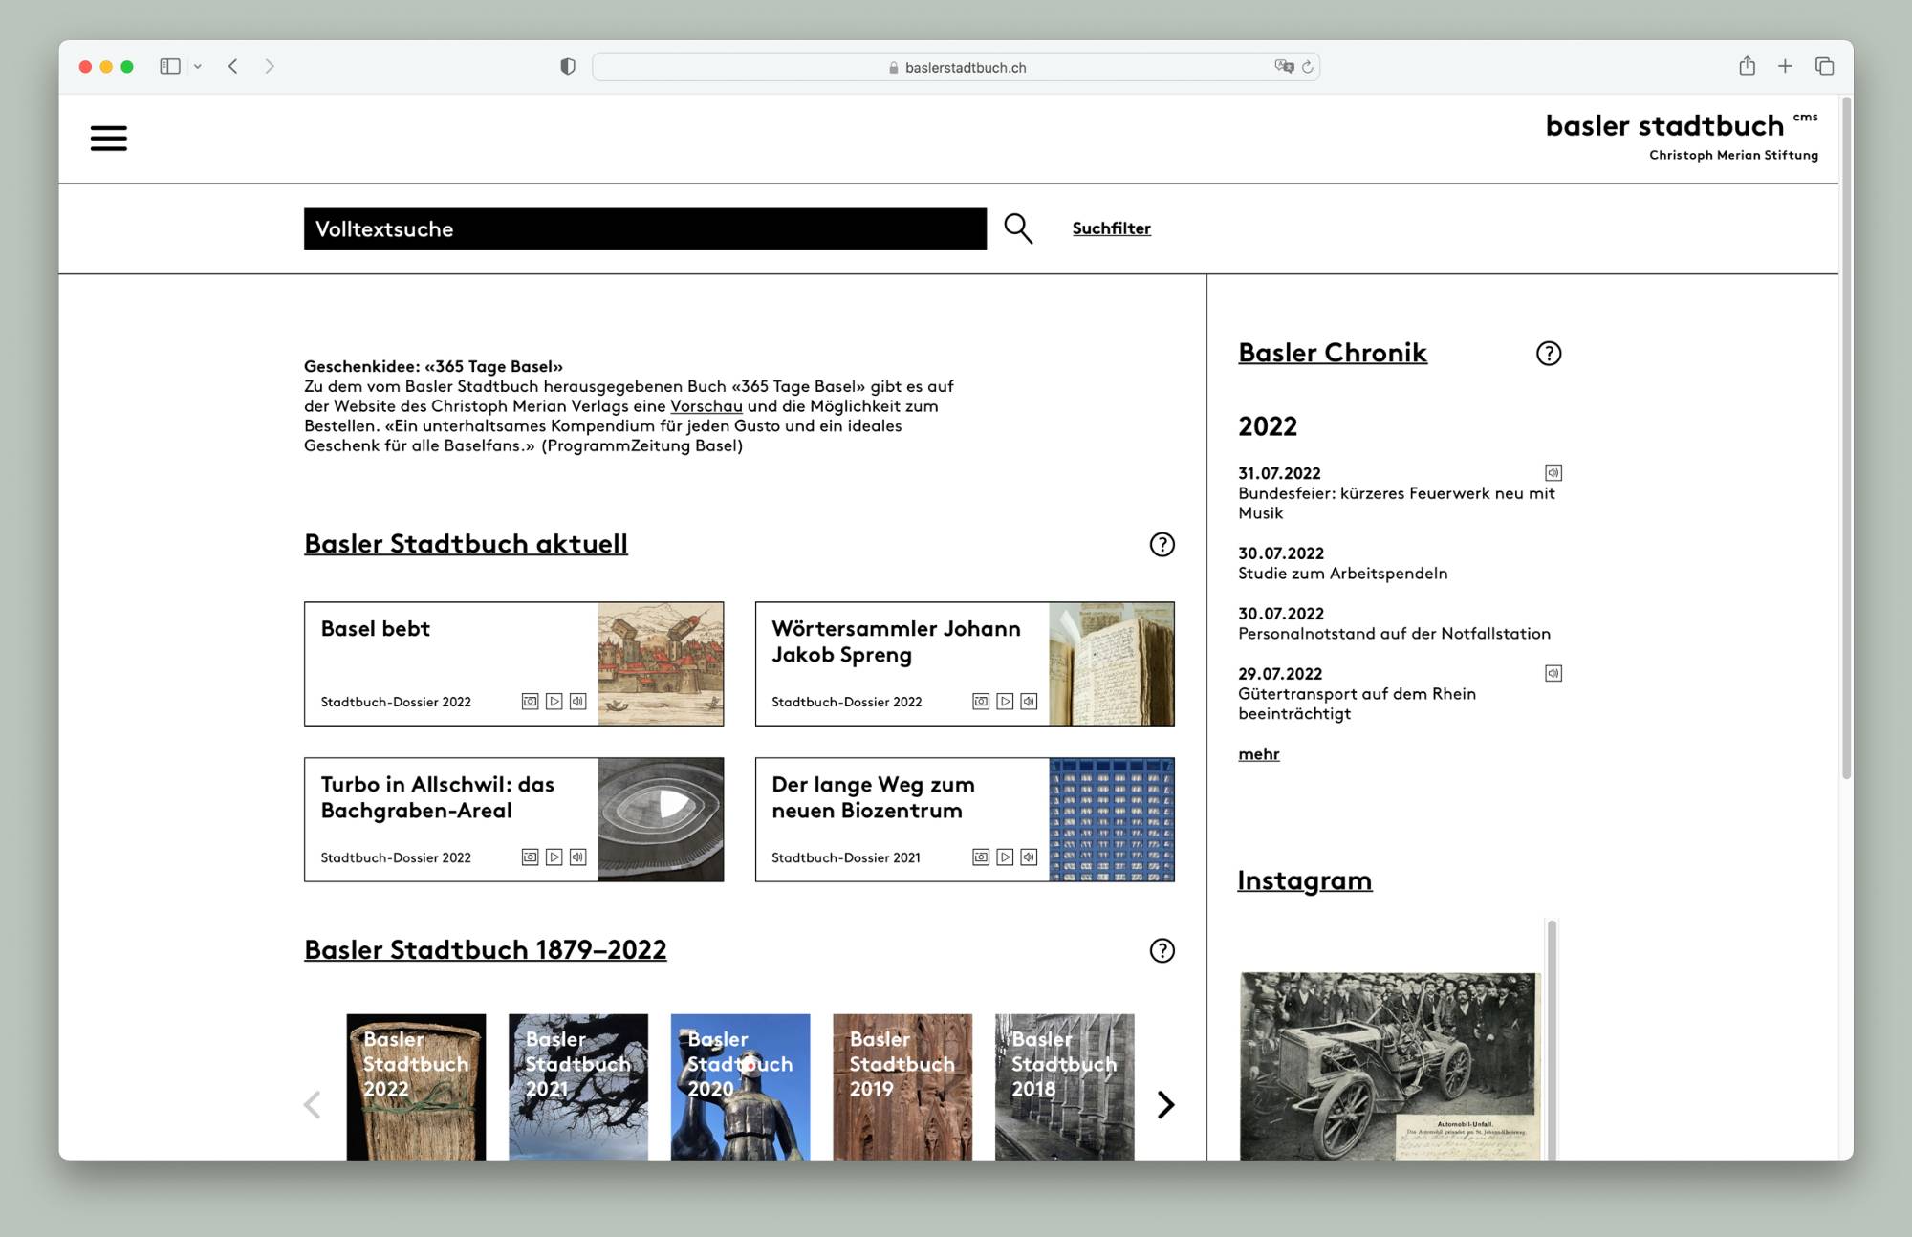The width and height of the screenshot is (1912, 1237).
Task: Open Basler Stadtbuch 1879–2022 heading link
Action: click(x=485, y=950)
